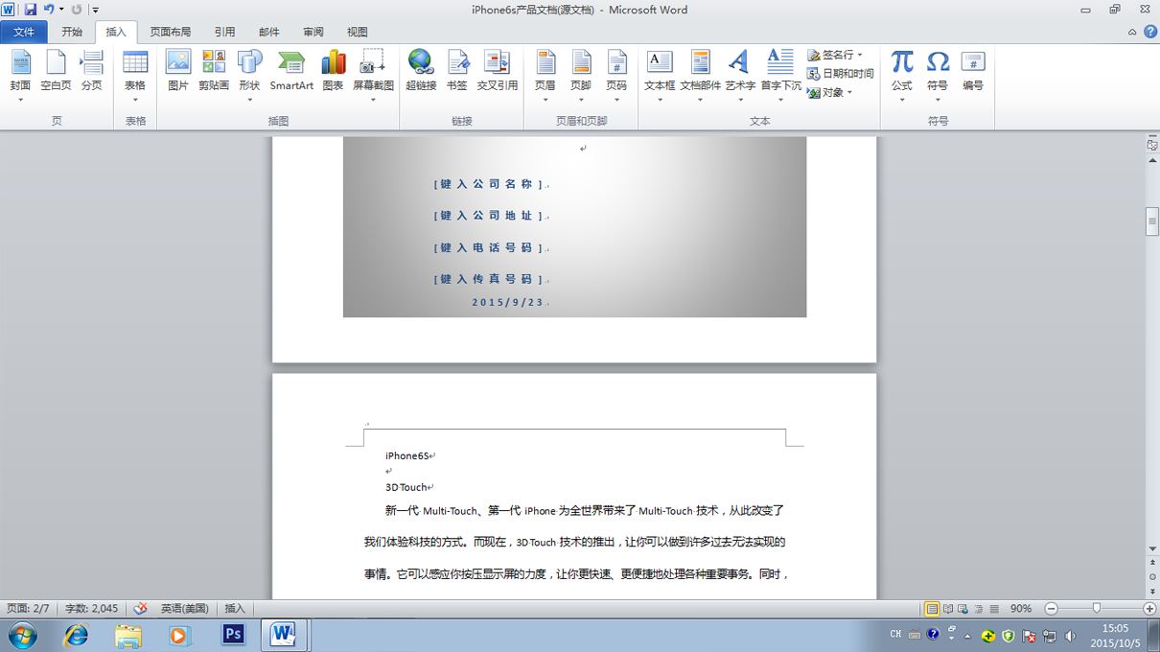The height and width of the screenshot is (652, 1160).
Task: Open Word Help question mark icon
Action: pos(1149,32)
